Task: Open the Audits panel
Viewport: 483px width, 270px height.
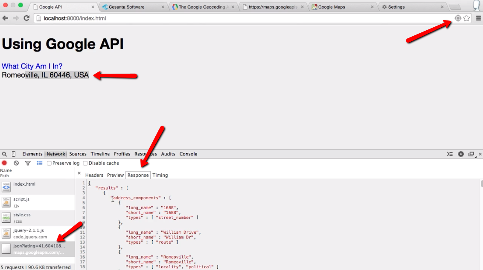Action: click(168, 154)
